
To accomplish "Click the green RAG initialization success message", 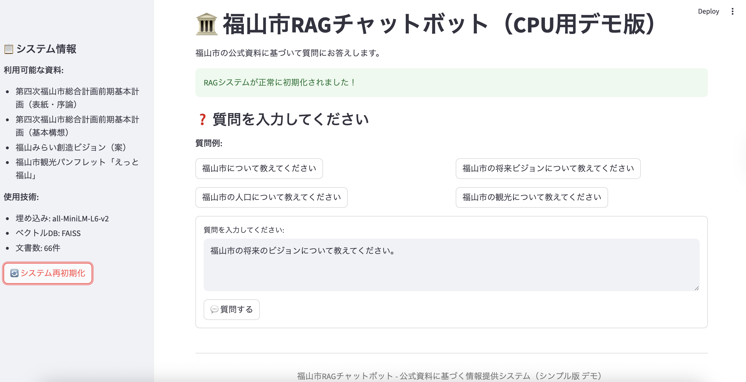I will [451, 83].
